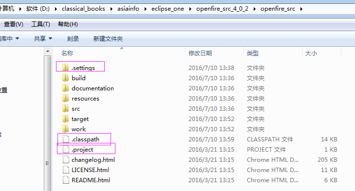This screenshot has width=355, height=191.
Task: Select the work folder icon
Action: click(x=65, y=129)
